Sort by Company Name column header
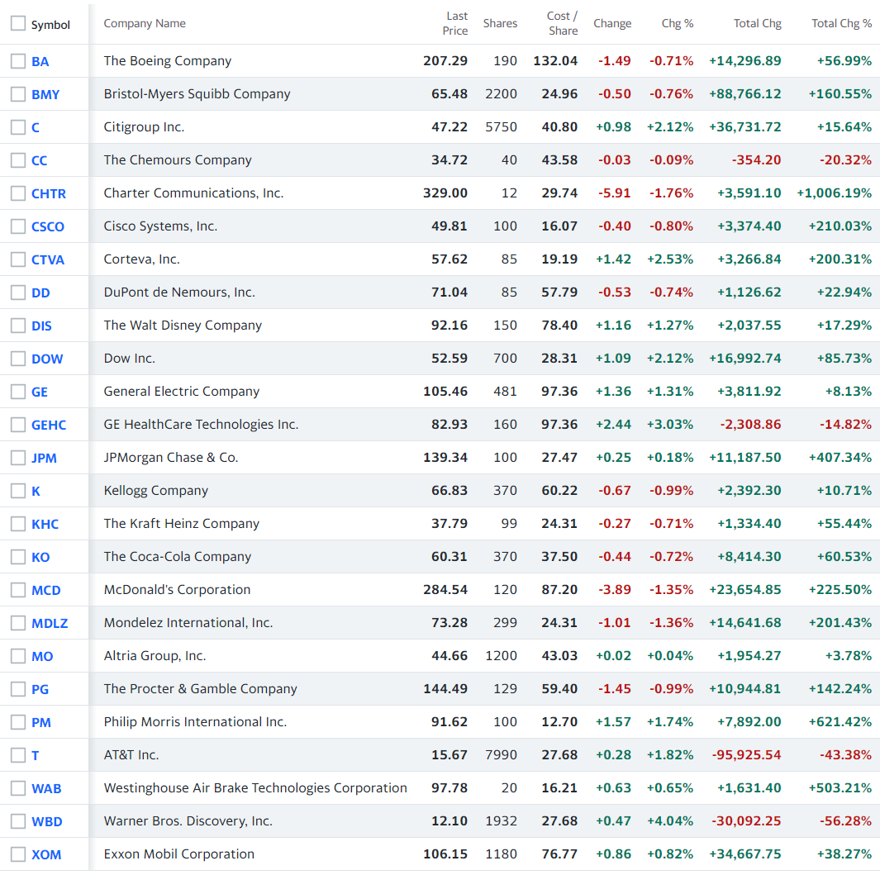 pyautogui.click(x=145, y=23)
